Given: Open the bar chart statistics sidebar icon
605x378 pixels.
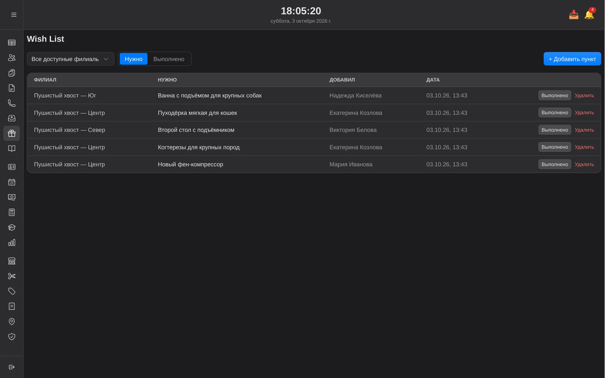Looking at the screenshot, I should 11,243.
